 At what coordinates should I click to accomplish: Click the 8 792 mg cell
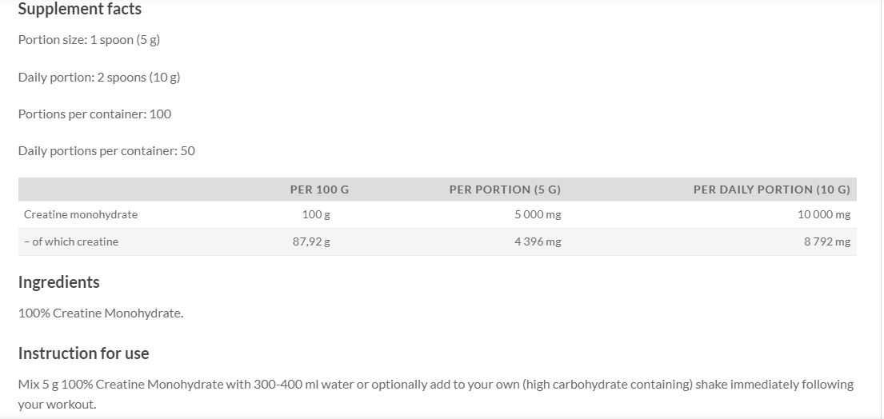pyautogui.click(x=827, y=241)
